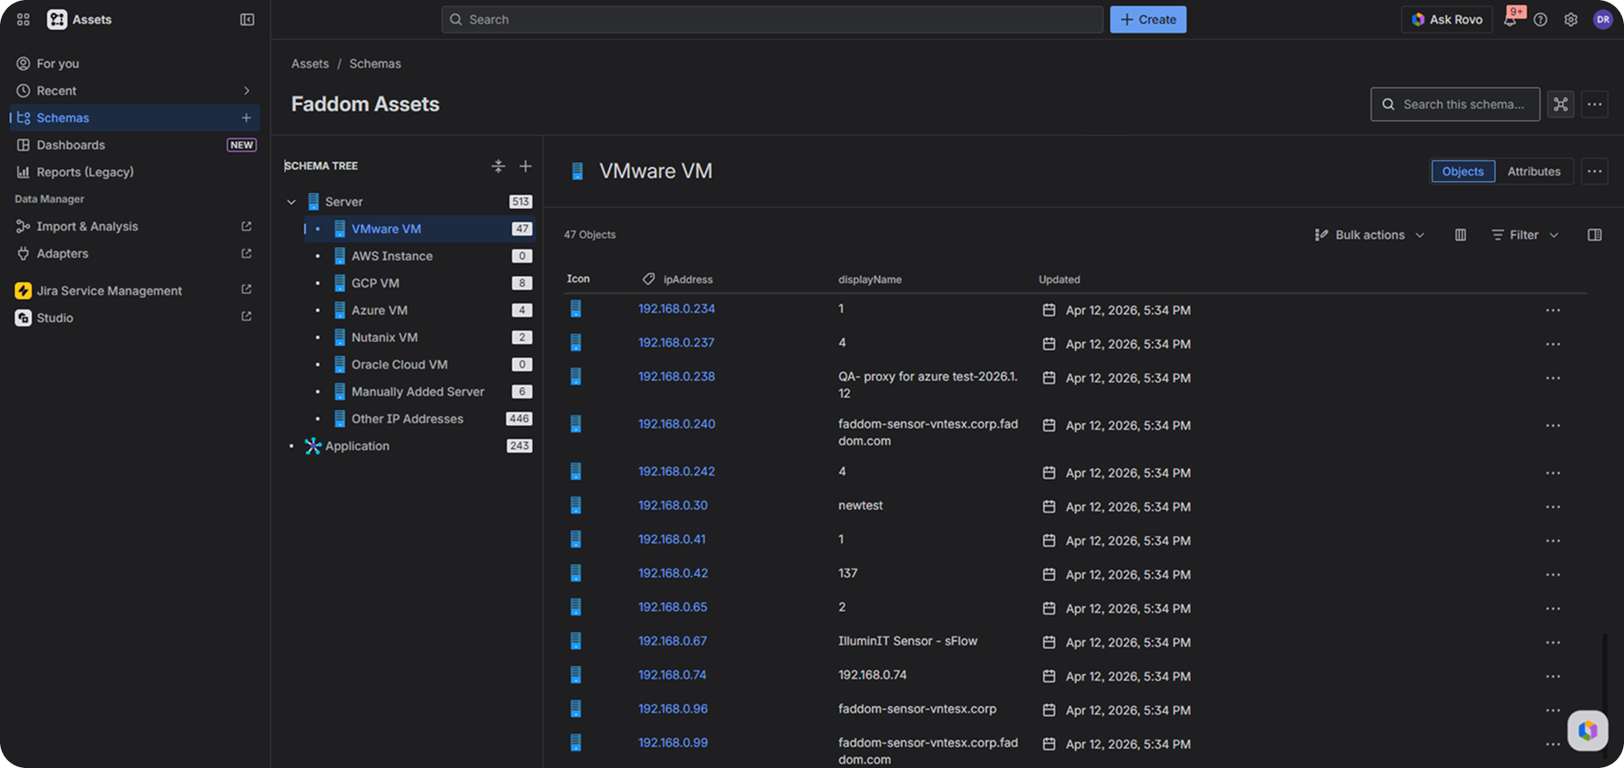This screenshot has height=768, width=1624.
Task: Open the schema graph view icon
Action: pos(1560,104)
